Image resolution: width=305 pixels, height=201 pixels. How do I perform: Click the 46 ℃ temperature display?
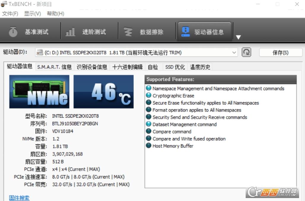click(104, 92)
